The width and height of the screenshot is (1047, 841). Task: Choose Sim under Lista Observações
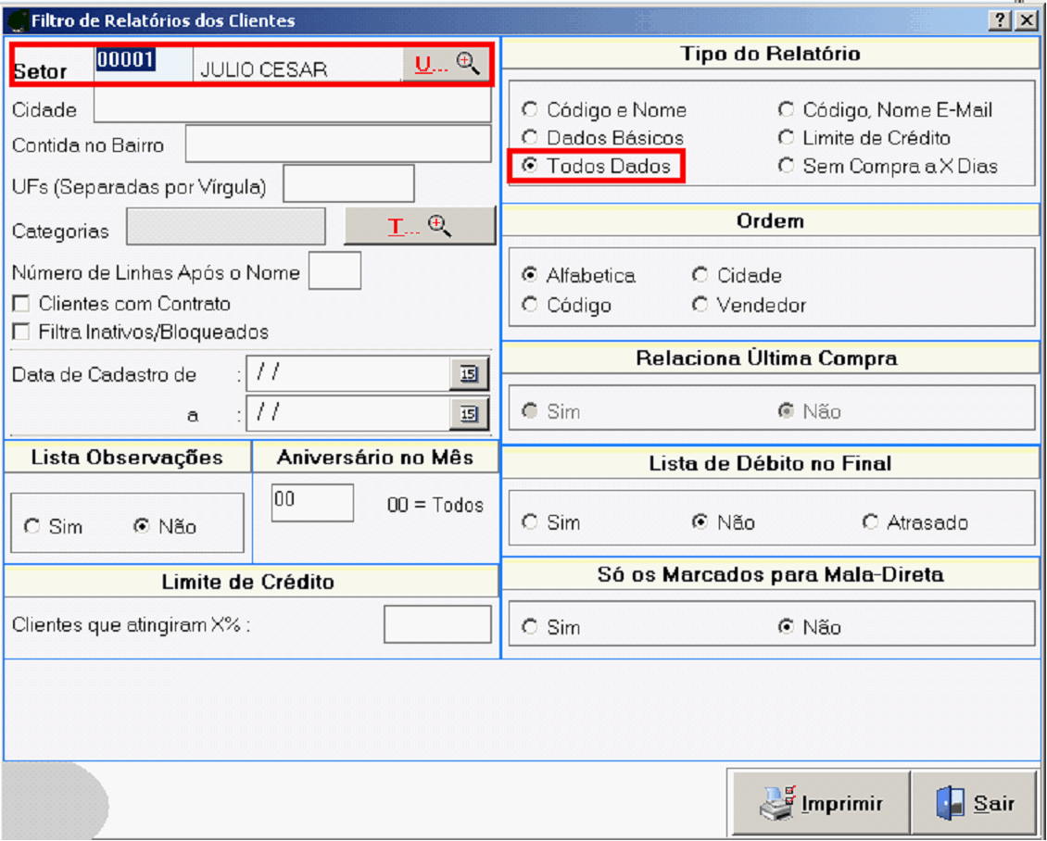tap(32, 527)
